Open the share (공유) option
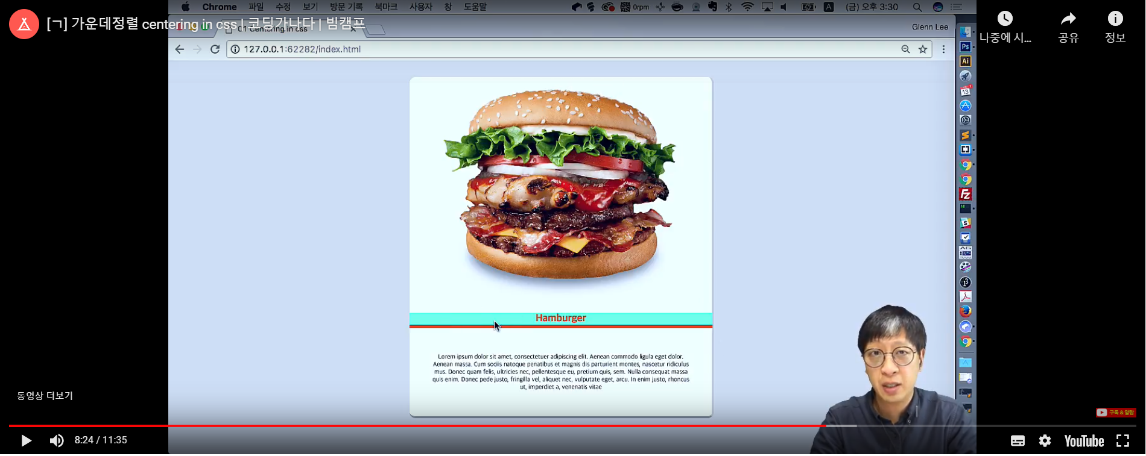 (x=1068, y=27)
